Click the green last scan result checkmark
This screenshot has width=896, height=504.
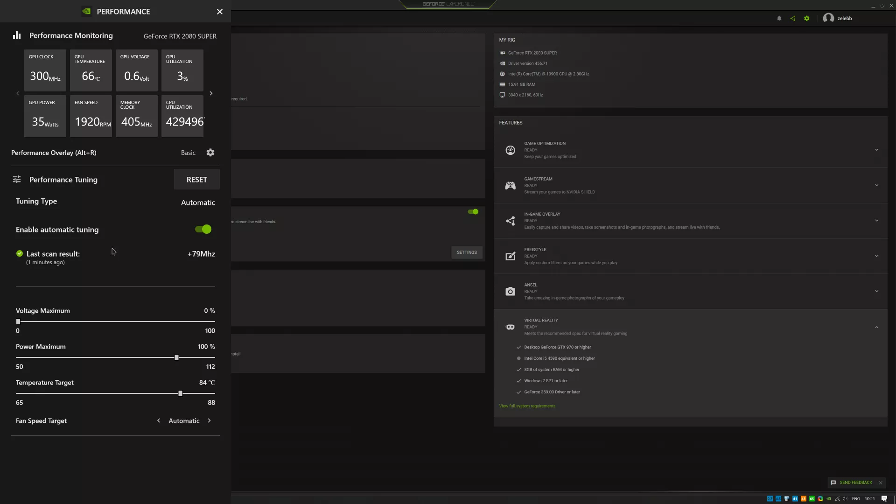20,253
